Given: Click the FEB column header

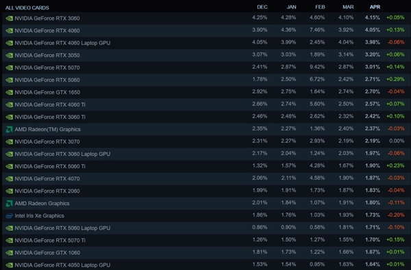Looking at the screenshot, I should (320, 7).
